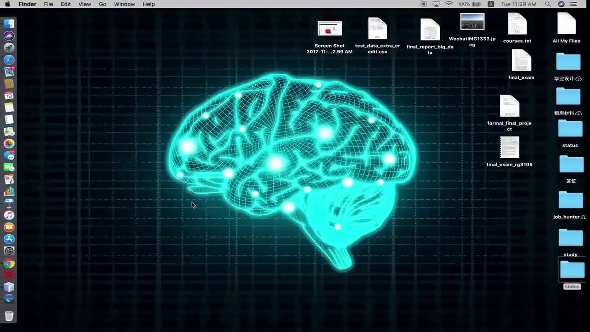The image size is (590, 332).
Task: Open Maps app in the Dock
Action: click(x=9, y=131)
